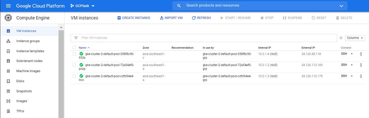Image resolution: width=369 pixels, height=118 pixels.
Task: Click the Snapshots sidebar icon
Action: click(8, 91)
